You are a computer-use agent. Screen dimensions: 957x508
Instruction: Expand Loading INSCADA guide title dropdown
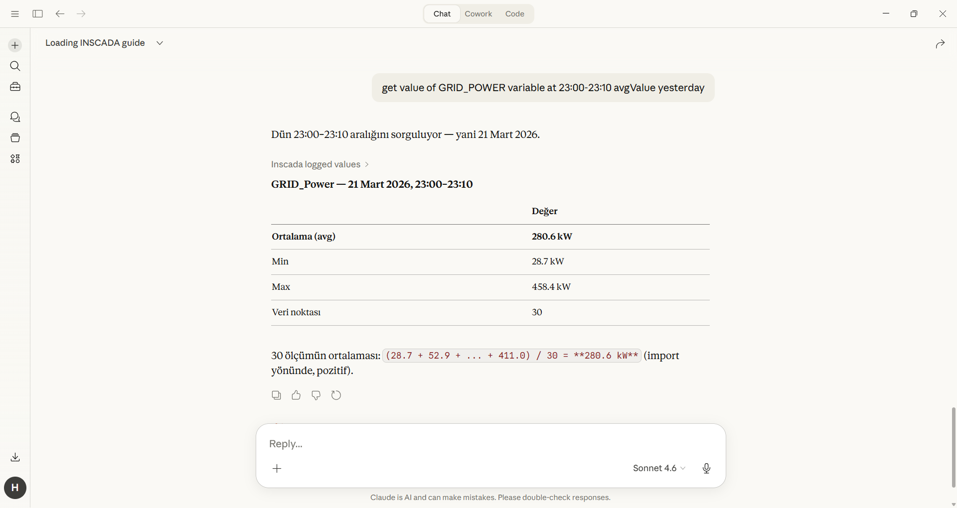pos(159,43)
